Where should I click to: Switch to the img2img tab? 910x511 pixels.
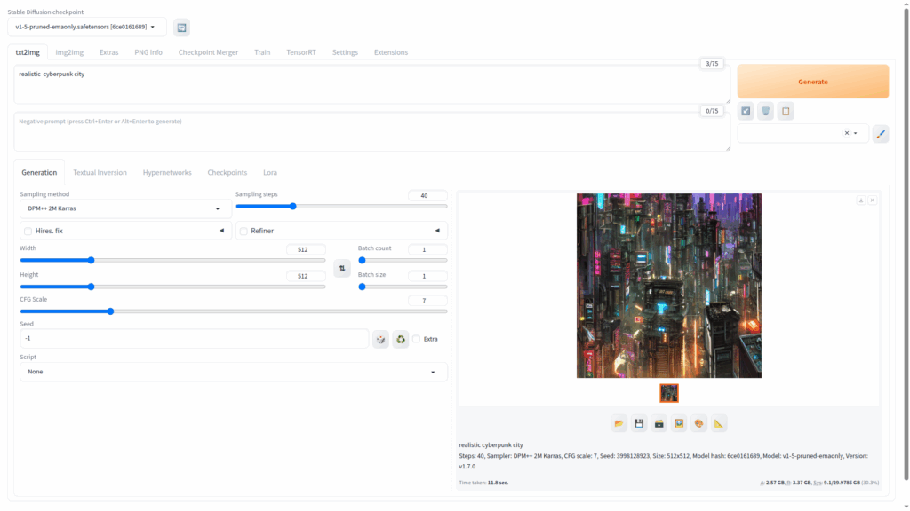69,52
